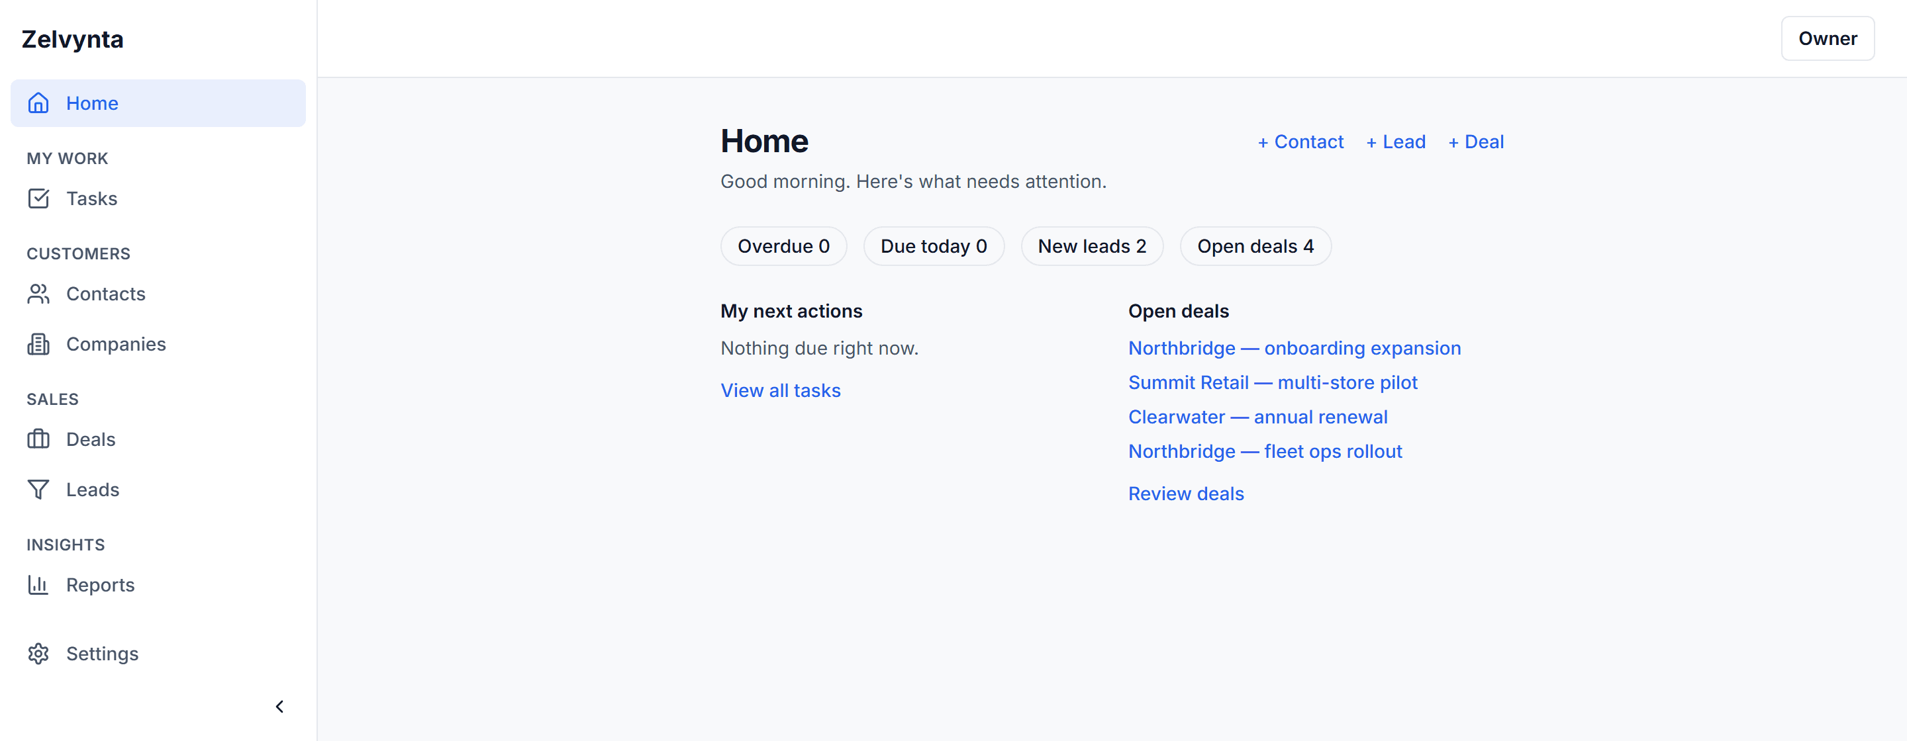Click the New leads 2 chip
The width and height of the screenshot is (1907, 741).
point(1092,246)
